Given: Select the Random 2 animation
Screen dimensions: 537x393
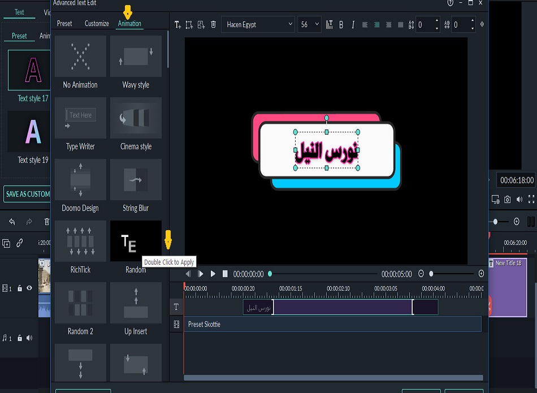Looking at the screenshot, I should 80,303.
